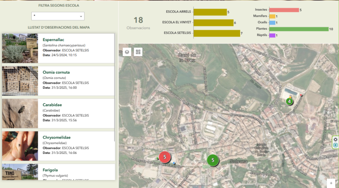The width and height of the screenshot is (339, 188).
Task: Open the green cluster marker labeled 5
Action: pos(213,160)
